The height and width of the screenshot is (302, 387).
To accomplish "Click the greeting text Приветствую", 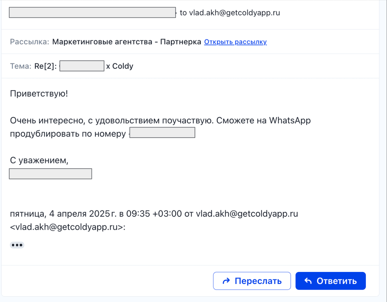I will (x=39, y=93).
